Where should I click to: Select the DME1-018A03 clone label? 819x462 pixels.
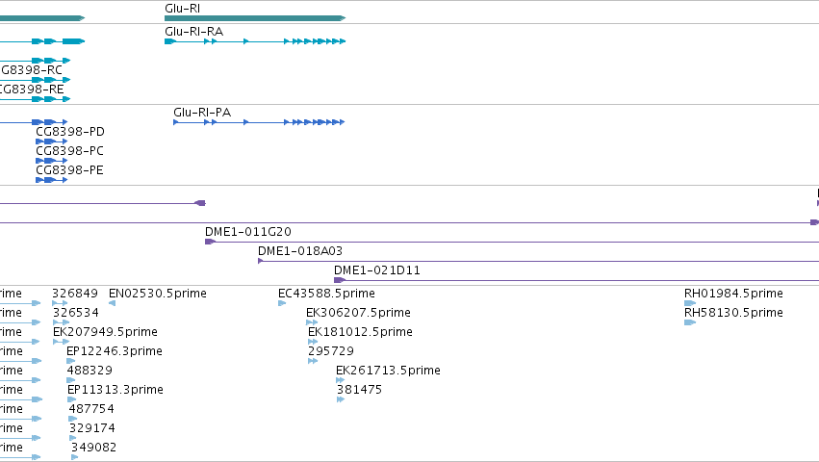300,251
